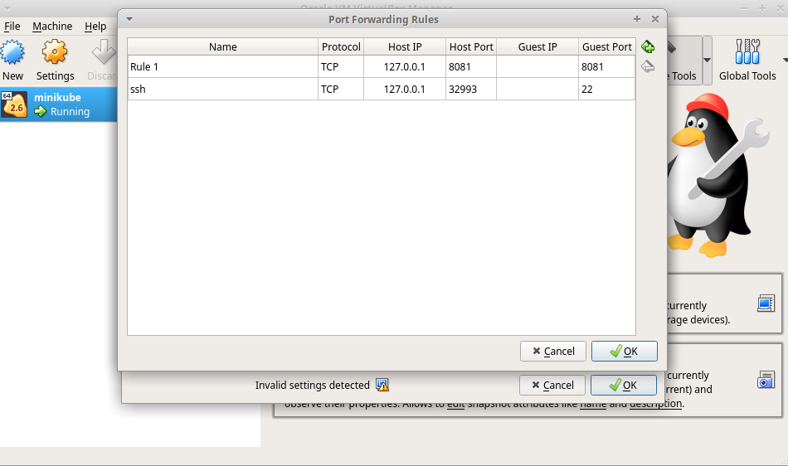Screen dimensions: 788x466
Task: Cancel the Port Forwarding Rules dialog
Action: pyautogui.click(x=552, y=351)
